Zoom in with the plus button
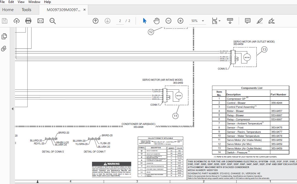Screen dimensions: 297x184 [180, 21]
